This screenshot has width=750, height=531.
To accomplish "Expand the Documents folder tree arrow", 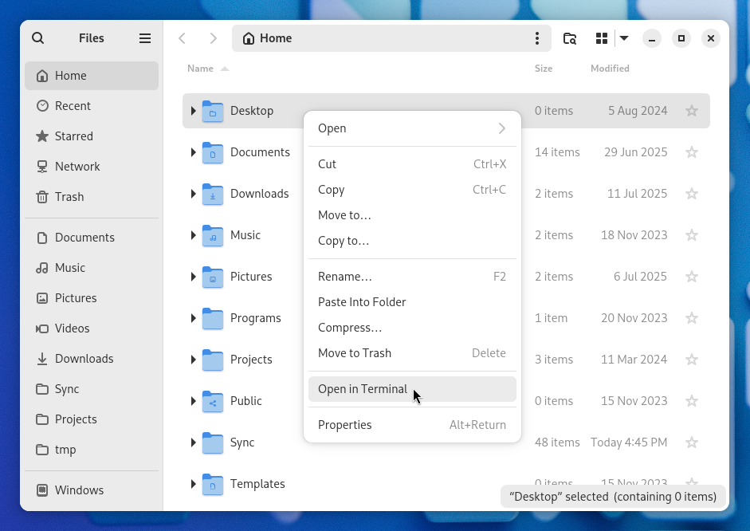I will 193,152.
